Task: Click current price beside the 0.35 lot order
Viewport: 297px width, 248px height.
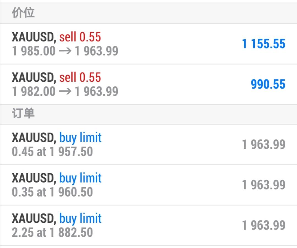Action: coord(263,185)
